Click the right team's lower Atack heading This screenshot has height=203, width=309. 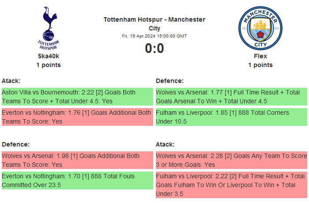click(165, 144)
